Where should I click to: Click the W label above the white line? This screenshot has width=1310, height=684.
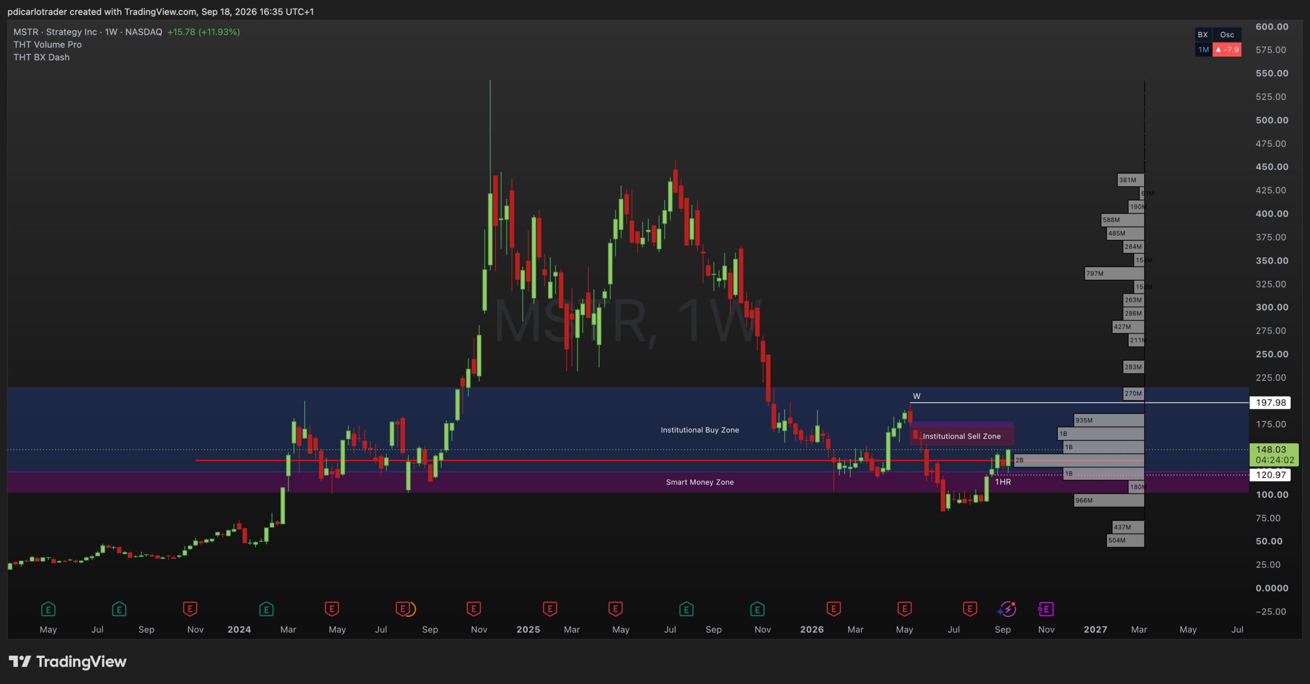tap(916, 396)
